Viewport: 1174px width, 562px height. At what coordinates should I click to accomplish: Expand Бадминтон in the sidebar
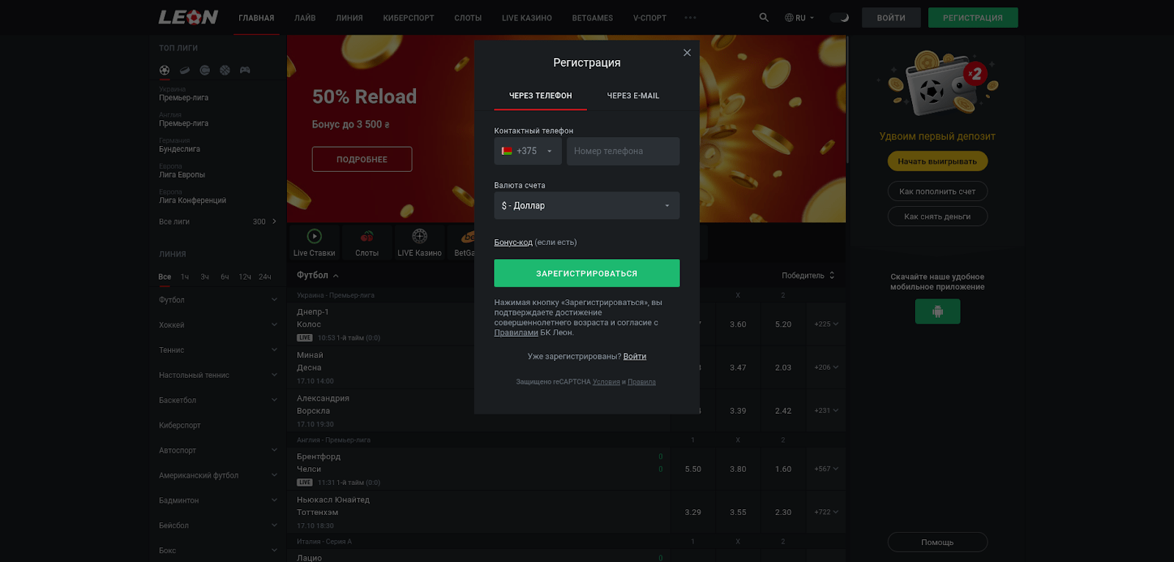[x=218, y=500]
